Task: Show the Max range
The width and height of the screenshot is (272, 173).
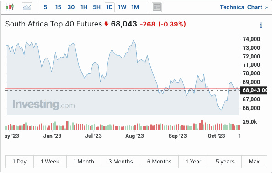Action: pyautogui.click(x=254, y=162)
